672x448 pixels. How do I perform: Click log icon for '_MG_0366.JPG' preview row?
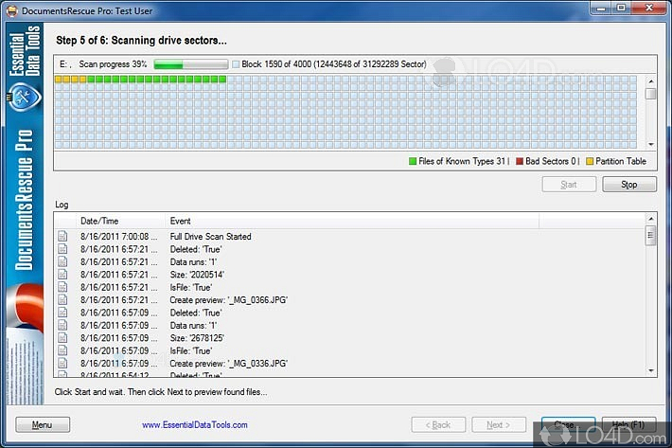(62, 299)
